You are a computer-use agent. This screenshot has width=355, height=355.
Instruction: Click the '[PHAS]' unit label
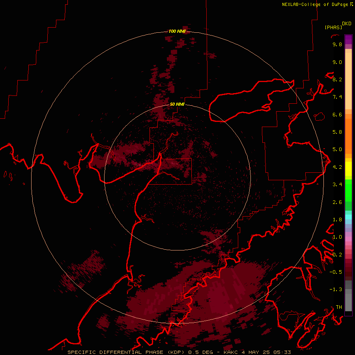pyautogui.click(x=333, y=27)
